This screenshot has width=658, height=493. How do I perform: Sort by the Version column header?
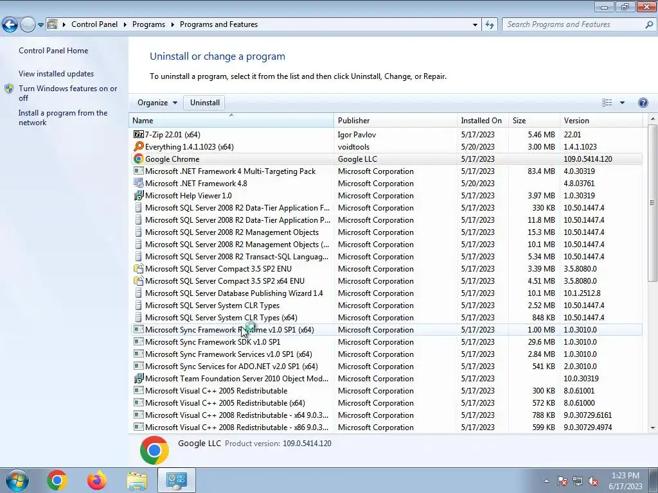point(601,120)
